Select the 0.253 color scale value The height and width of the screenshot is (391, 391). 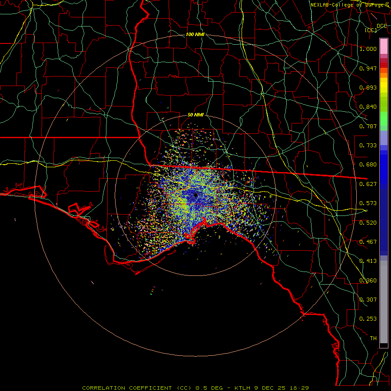tap(368, 319)
